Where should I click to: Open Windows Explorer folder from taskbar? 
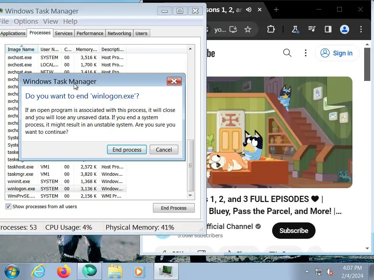pos(115,271)
